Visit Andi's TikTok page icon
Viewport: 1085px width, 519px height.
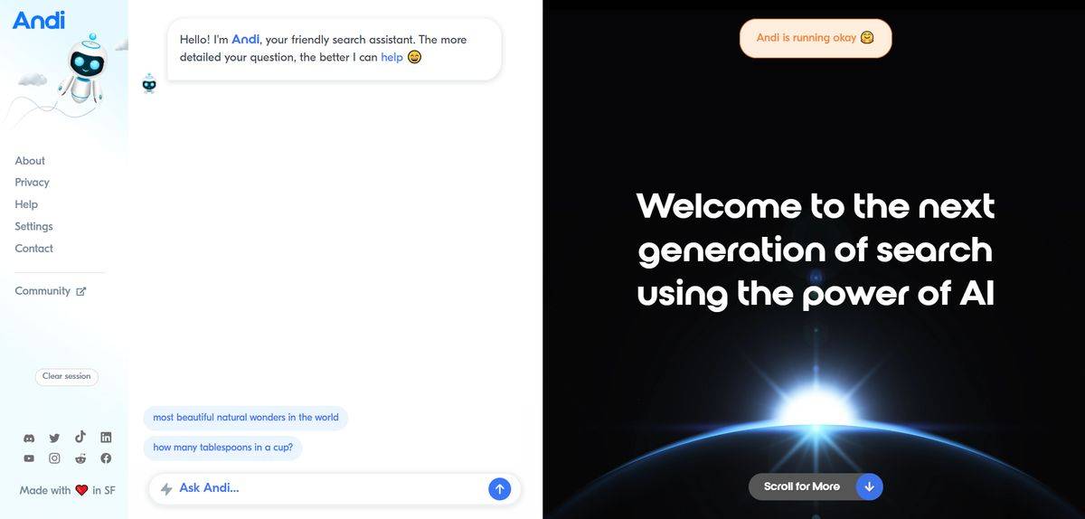click(x=80, y=437)
